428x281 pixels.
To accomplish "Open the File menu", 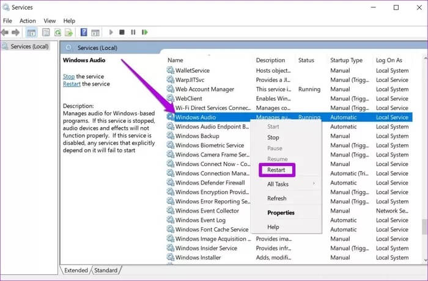I will 7,21.
